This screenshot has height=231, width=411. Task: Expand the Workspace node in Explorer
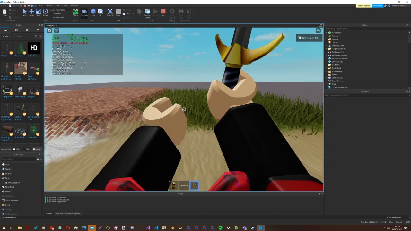tap(326, 33)
